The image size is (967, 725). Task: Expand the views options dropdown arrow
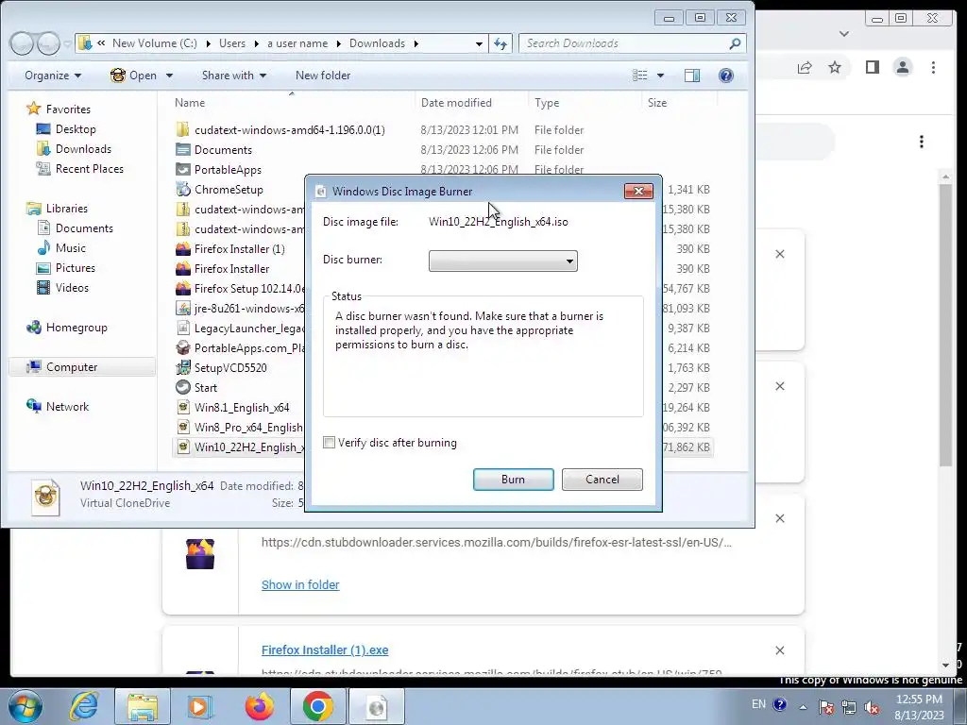660,76
